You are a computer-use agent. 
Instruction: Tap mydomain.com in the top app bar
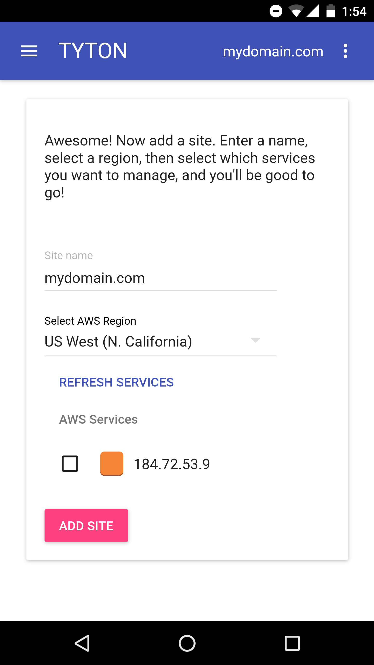coord(273,51)
